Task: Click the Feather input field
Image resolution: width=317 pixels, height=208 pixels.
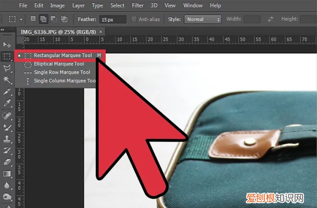Action: [113, 20]
